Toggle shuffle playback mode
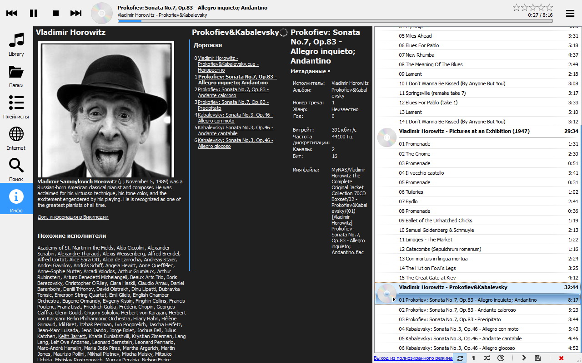 pyautogui.click(x=487, y=358)
